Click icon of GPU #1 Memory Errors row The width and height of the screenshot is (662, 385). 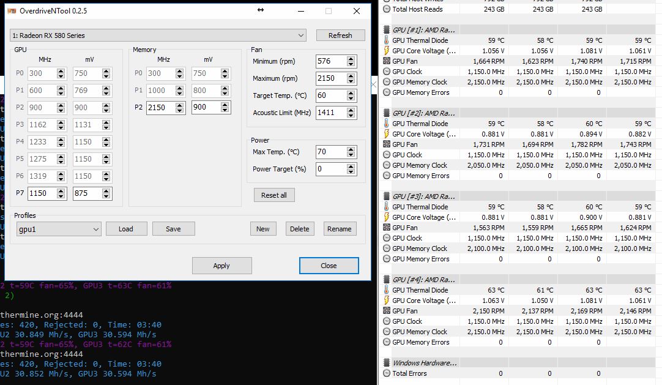(386, 92)
